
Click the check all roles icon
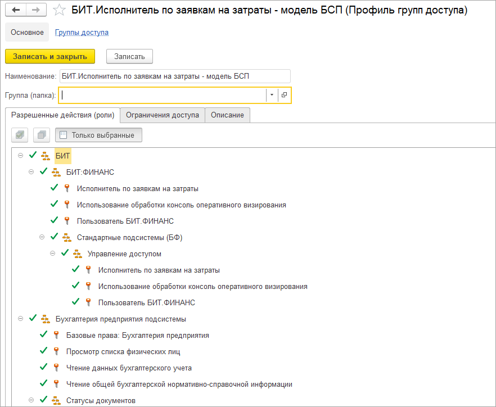pos(20,135)
